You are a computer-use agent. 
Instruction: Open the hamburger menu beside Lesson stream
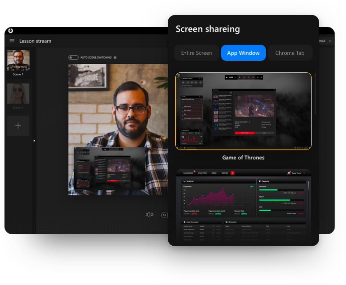(12, 41)
